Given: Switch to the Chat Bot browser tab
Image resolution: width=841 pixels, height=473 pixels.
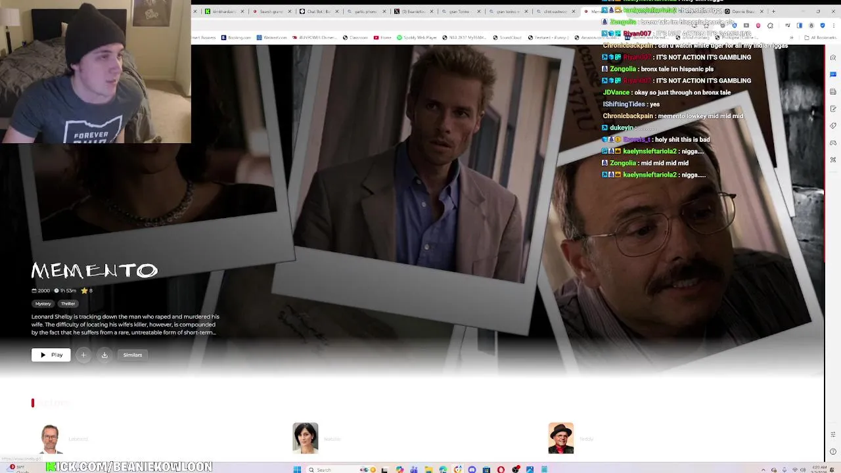Looking at the screenshot, I should (x=319, y=11).
